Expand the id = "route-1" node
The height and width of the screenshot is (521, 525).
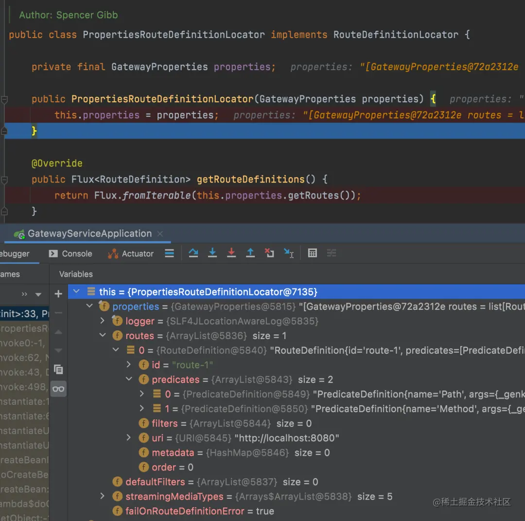pos(128,364)
